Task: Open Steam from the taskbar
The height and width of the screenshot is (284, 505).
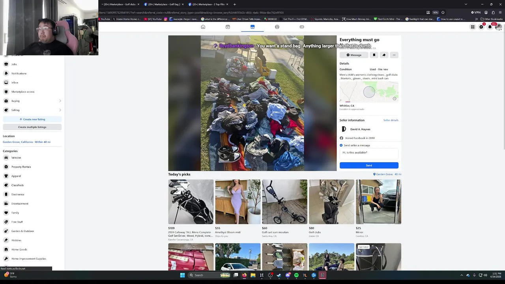Action: [x=279, y=275]
